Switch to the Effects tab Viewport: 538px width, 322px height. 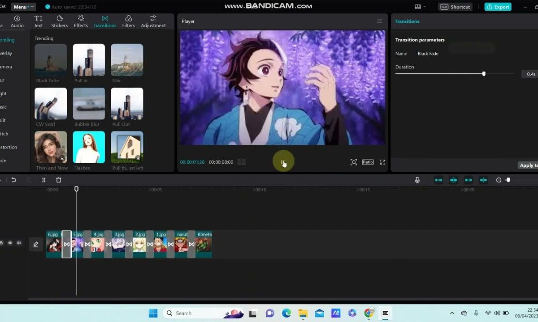[x=81, y=21]
